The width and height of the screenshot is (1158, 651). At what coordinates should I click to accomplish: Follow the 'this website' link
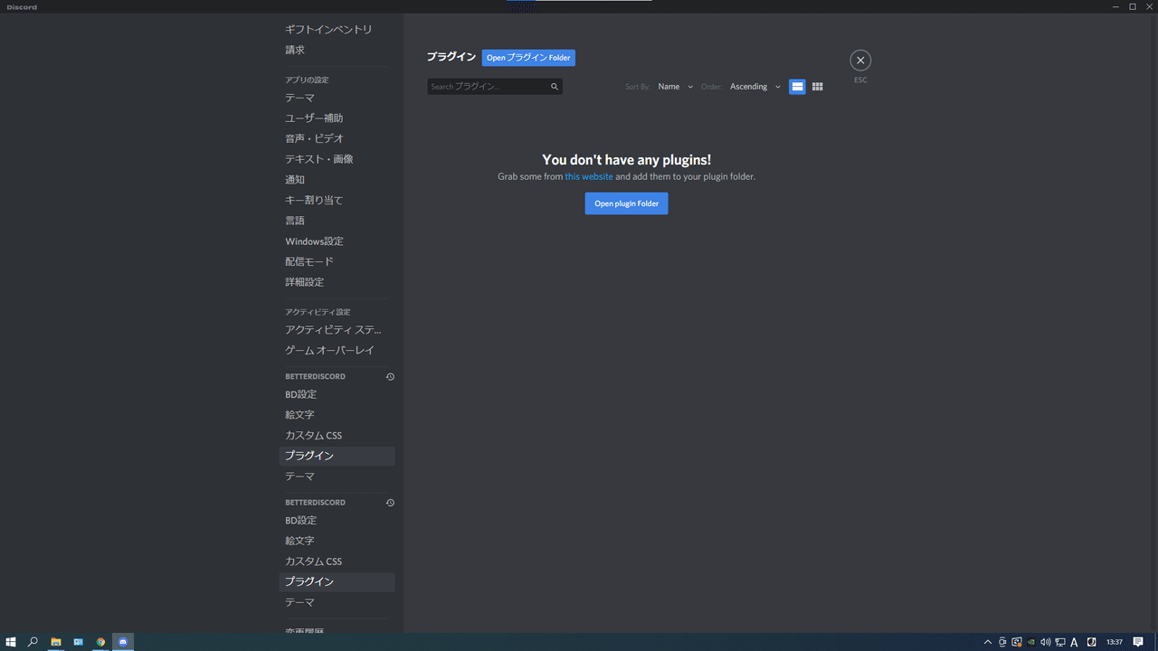(589, 176)
